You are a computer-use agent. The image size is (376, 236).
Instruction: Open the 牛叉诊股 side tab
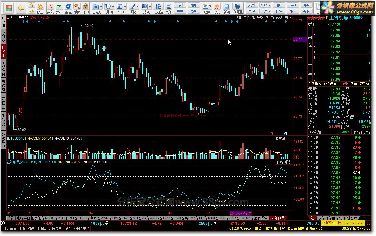(3, 121)
